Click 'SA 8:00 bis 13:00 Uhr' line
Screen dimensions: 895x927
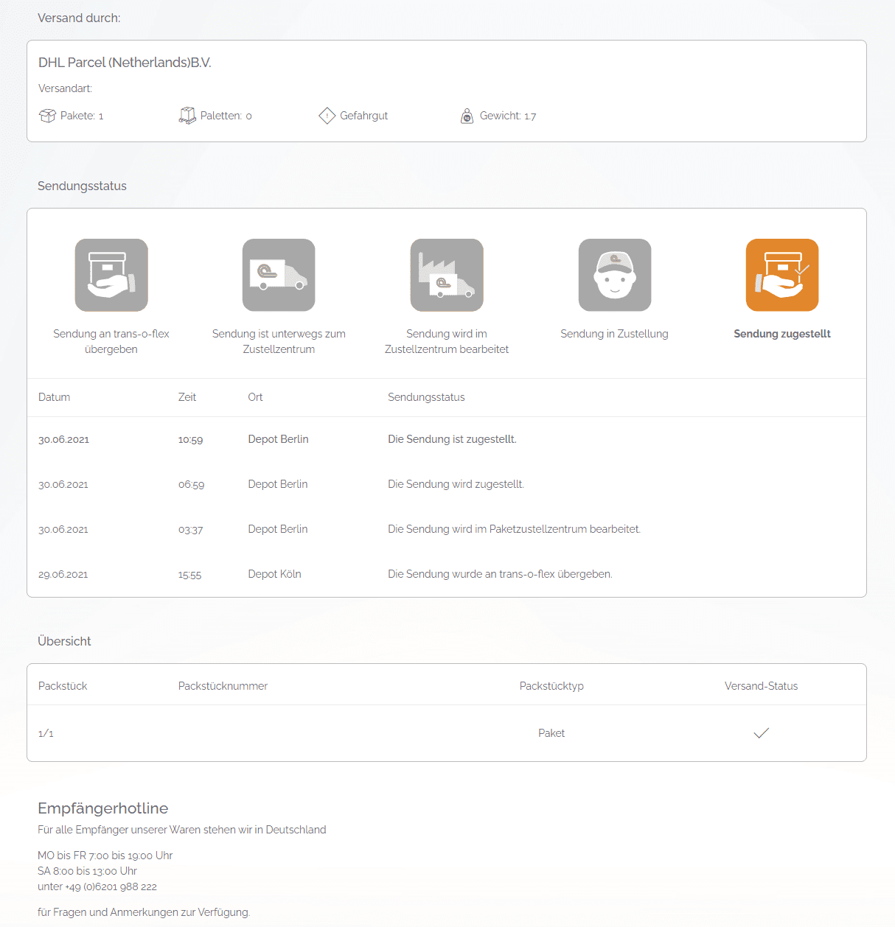coord(87,871)
